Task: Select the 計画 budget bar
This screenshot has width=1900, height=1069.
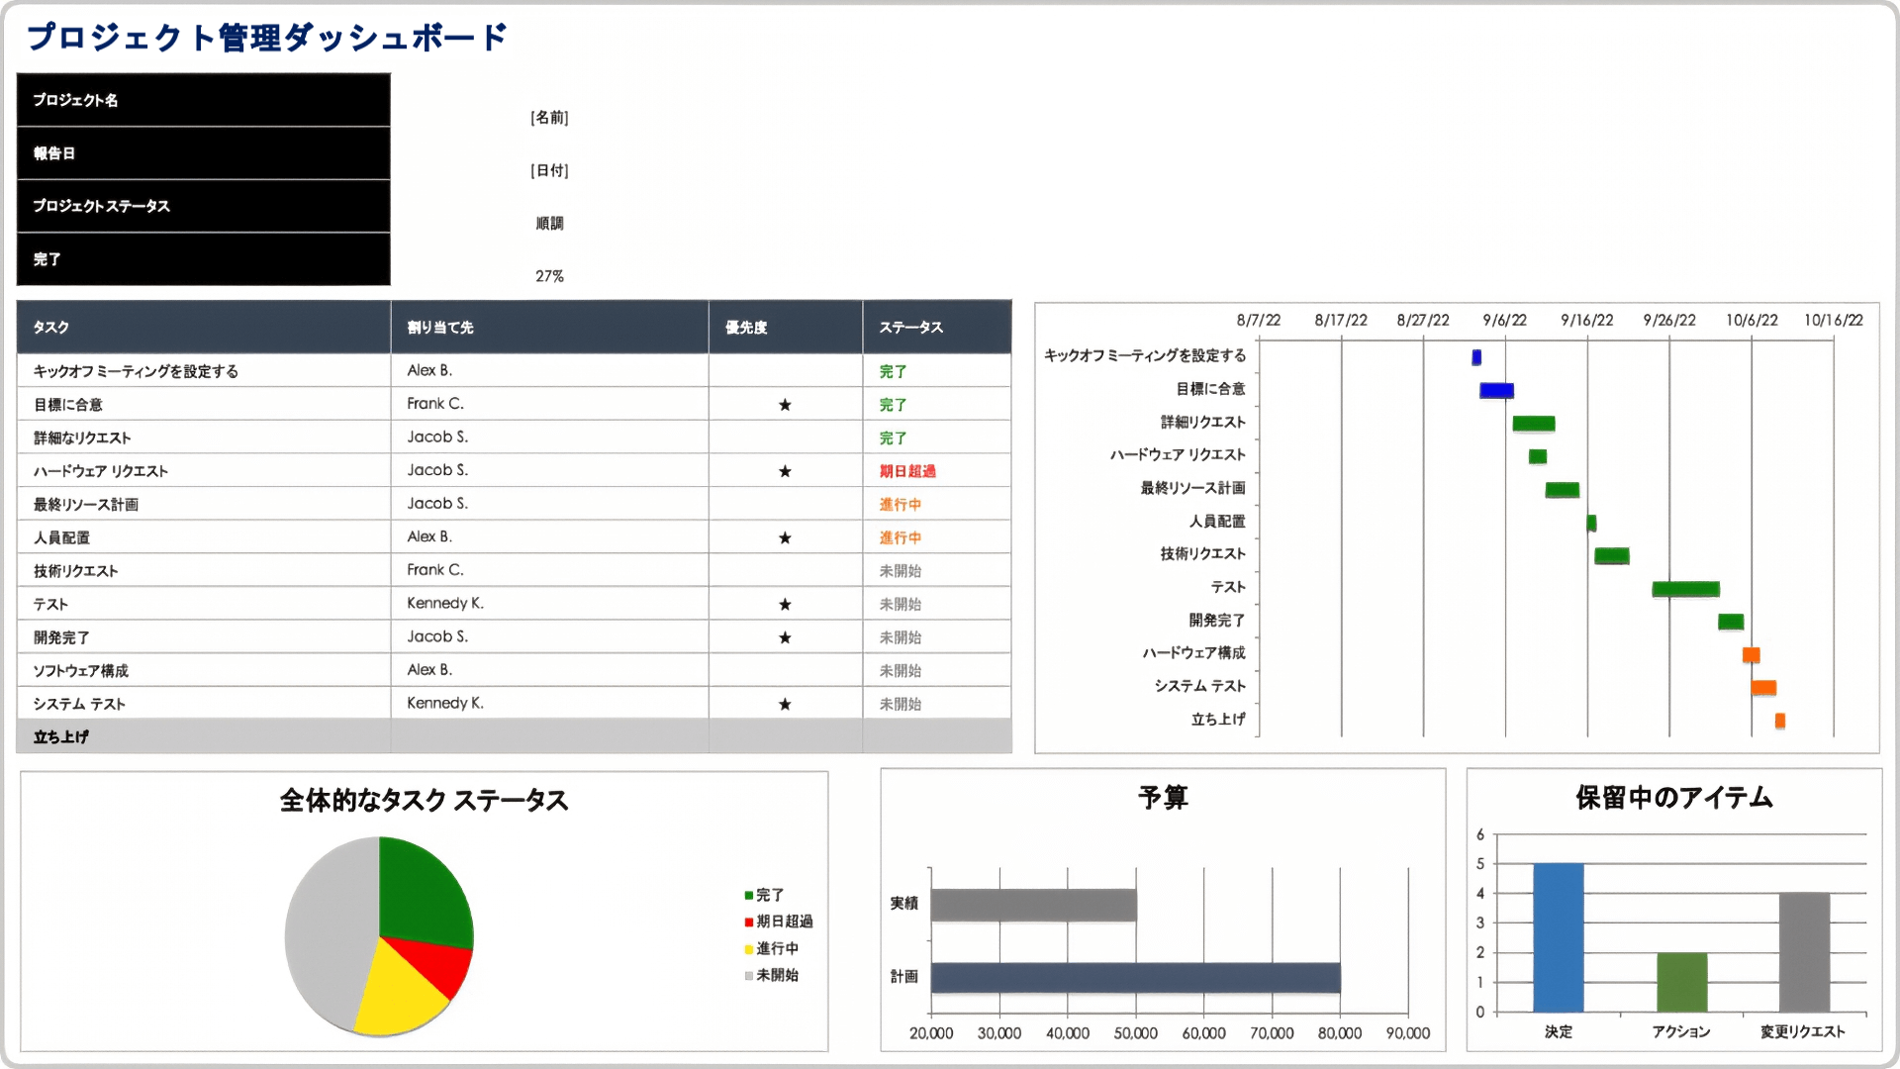Action: 1135,977
